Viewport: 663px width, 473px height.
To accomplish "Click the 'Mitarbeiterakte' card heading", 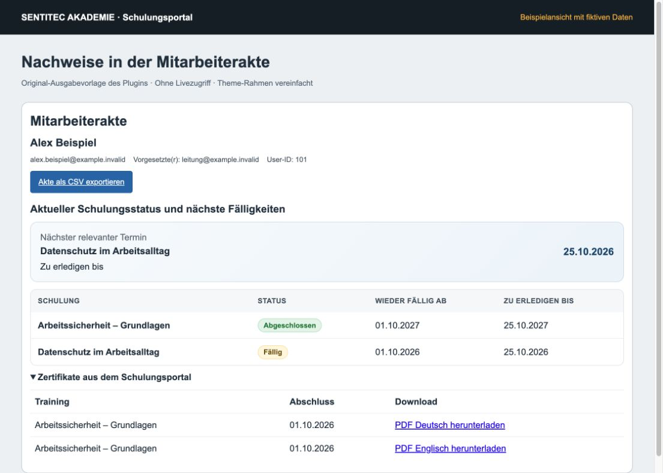I will [78, 121].
